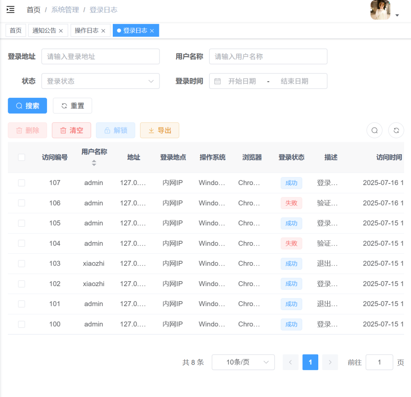This screenshot has height=397, width=411.
Task: Switch to the 操作日志 tab
Action: tap(87, 30)
